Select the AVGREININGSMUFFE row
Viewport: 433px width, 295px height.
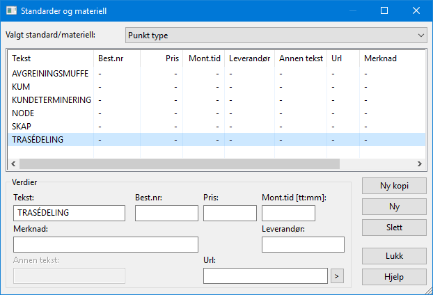coord(216,74)
